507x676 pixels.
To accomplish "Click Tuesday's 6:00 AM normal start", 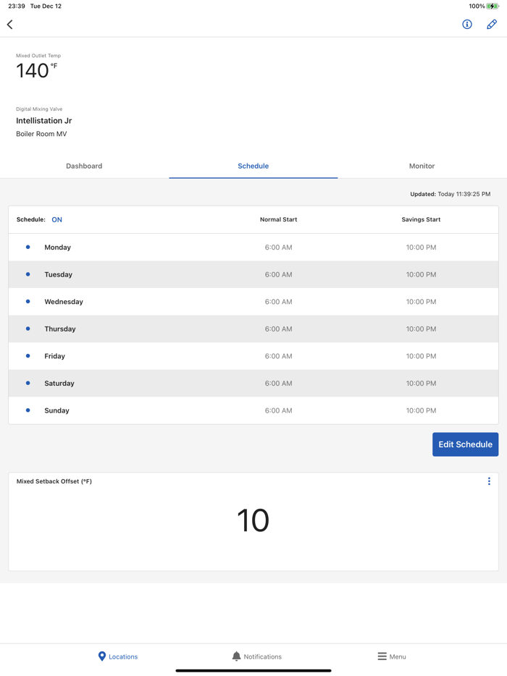I will (x=278, y=274).
